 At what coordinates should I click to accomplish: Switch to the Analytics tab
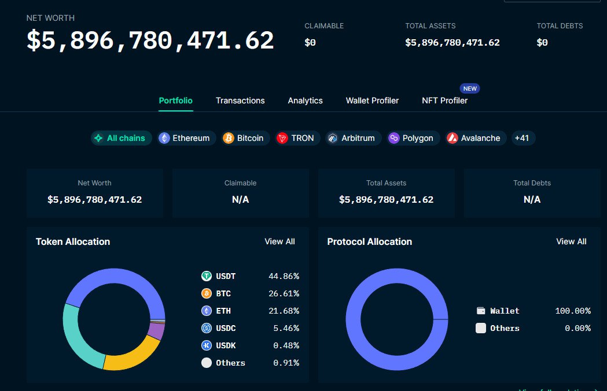305,100
